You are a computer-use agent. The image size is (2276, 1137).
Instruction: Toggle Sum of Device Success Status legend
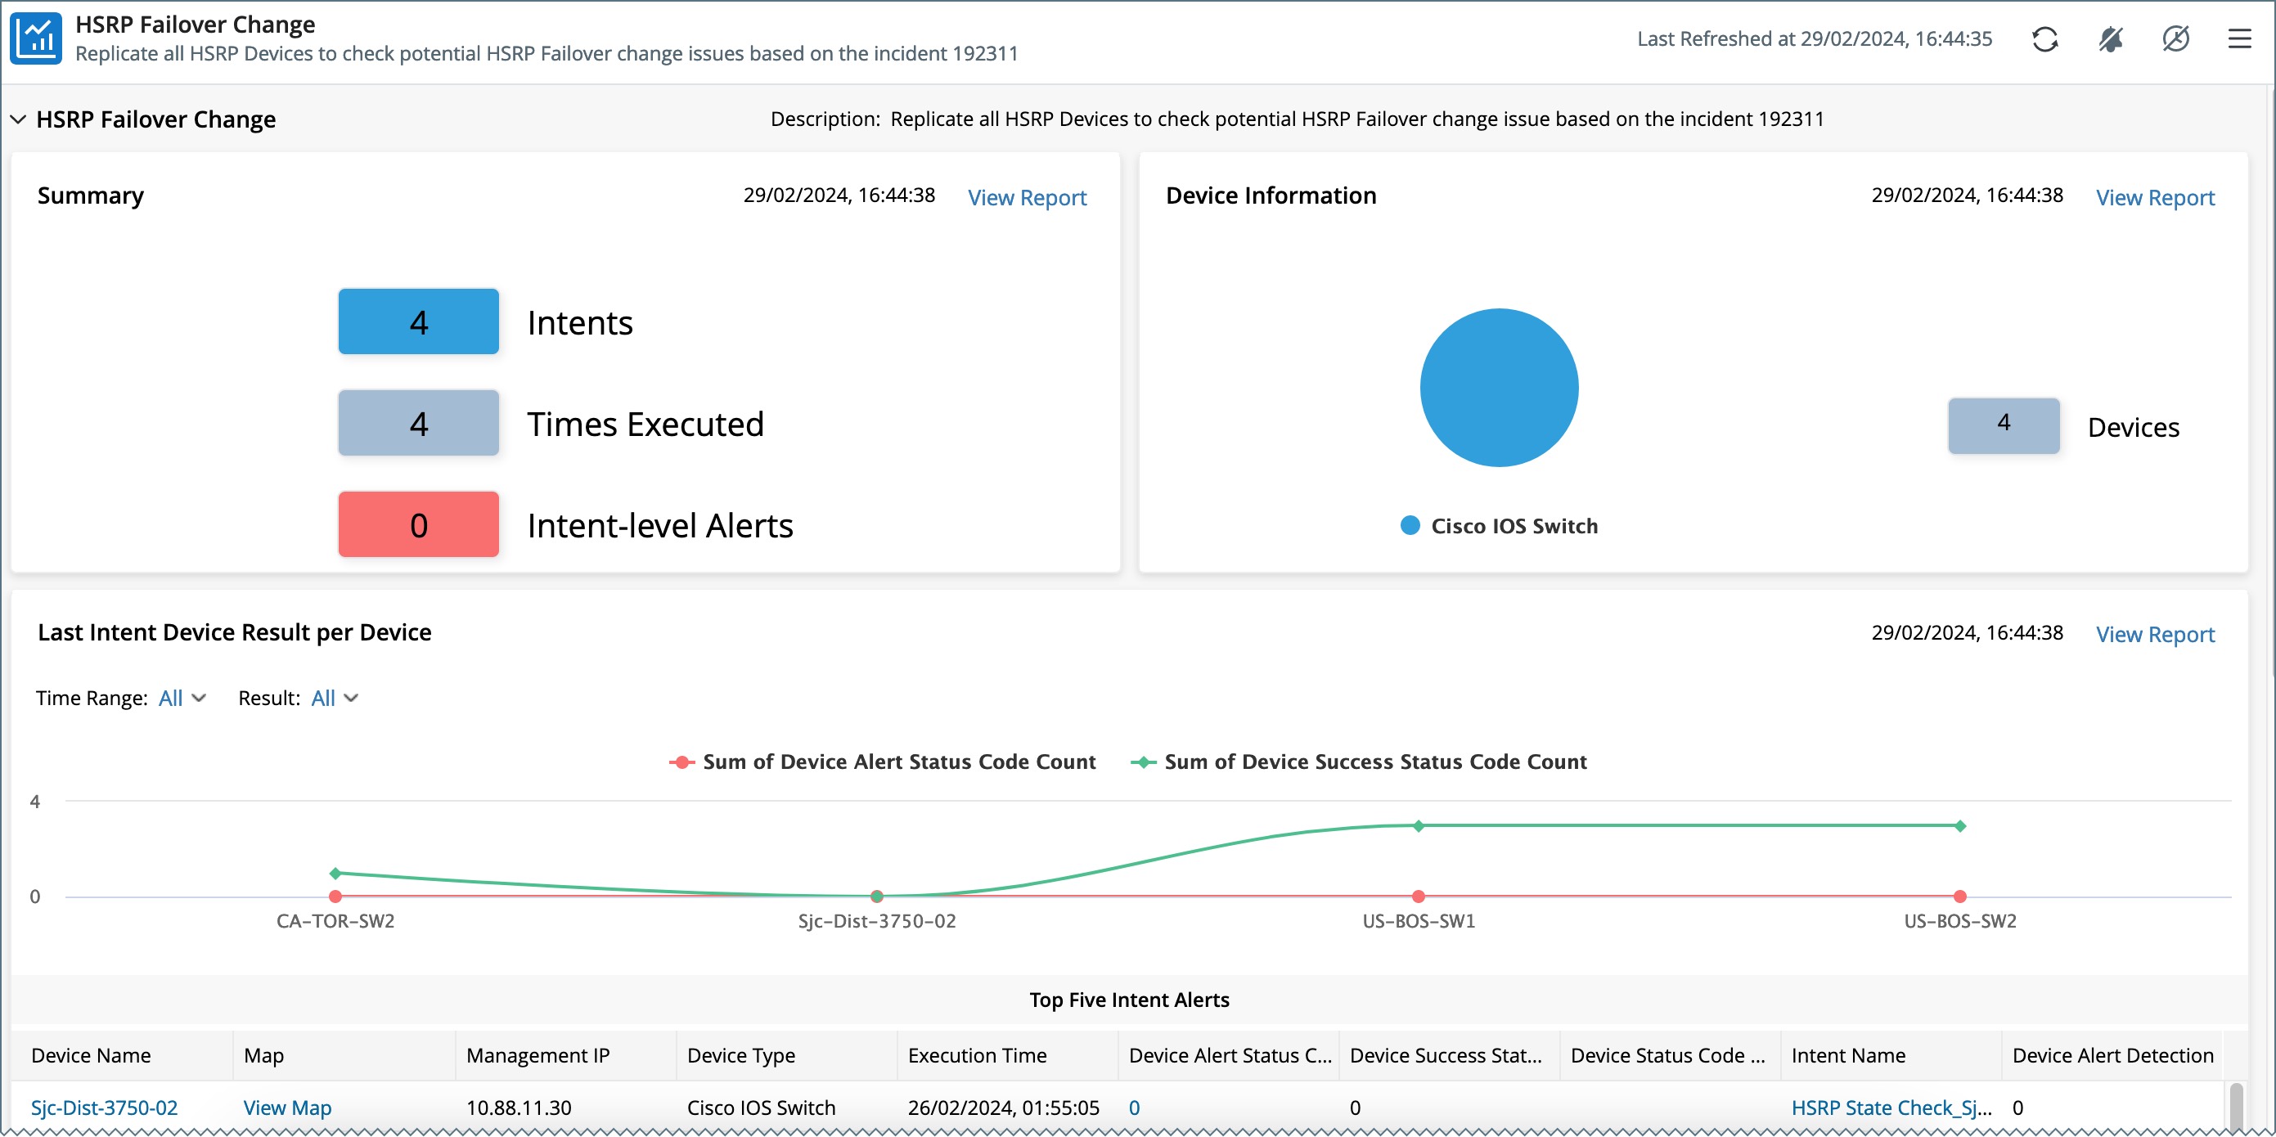(x=1359, y=762)
